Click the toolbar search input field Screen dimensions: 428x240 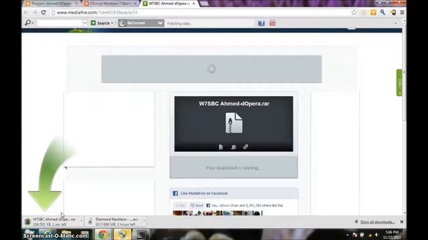click(x=60, y=23)
